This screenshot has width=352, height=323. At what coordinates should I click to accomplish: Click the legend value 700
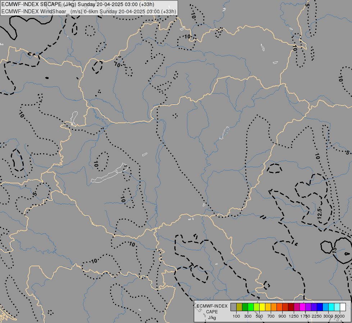click(271, 316)
